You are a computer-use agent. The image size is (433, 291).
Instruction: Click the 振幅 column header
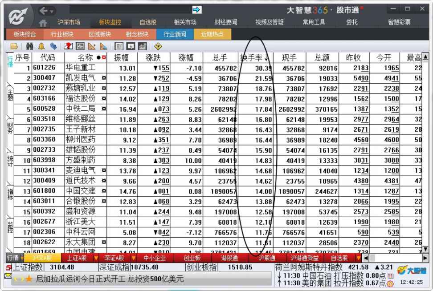click(x=122, y=58)
